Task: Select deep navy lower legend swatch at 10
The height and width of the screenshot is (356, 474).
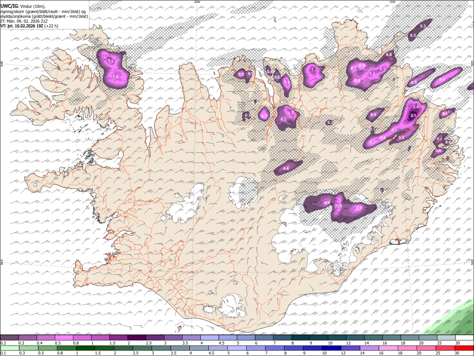Action: coord(331,348)
